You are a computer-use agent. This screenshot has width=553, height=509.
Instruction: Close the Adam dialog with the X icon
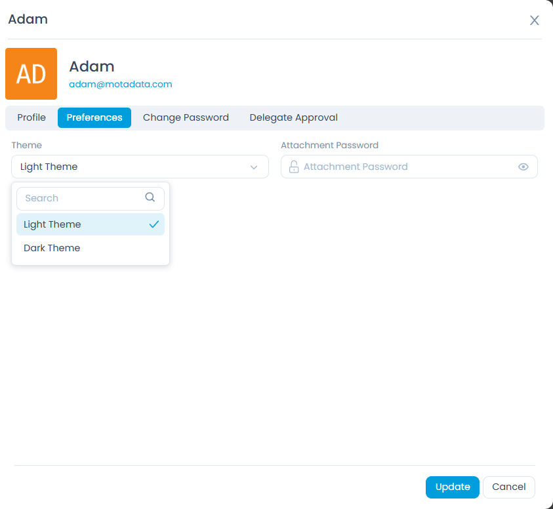[534, 20]
